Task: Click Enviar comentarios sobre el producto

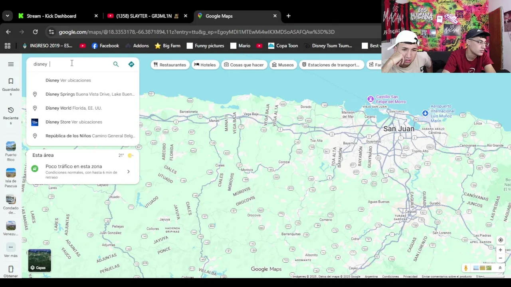Action: tap(447, 277)
